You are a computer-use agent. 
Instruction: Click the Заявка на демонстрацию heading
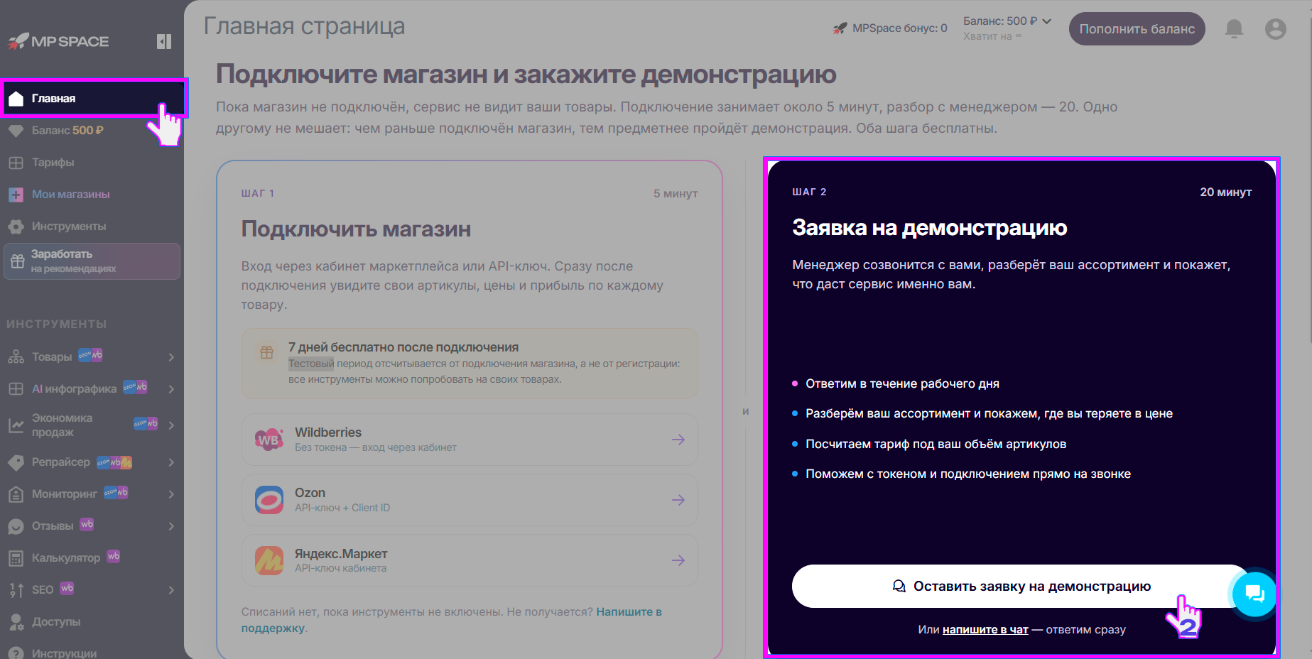point(929,227)
